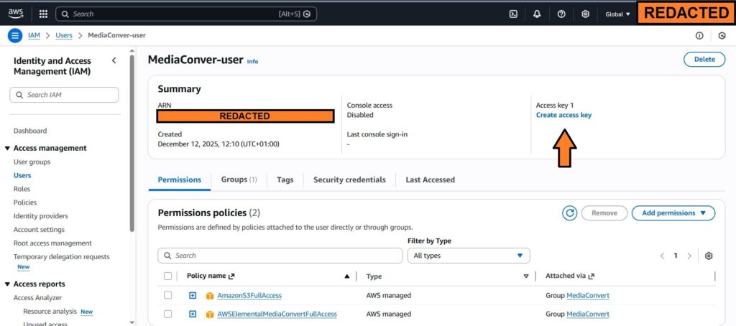
Task: Refresh the permissions policies list
Action: coord(569,213)
